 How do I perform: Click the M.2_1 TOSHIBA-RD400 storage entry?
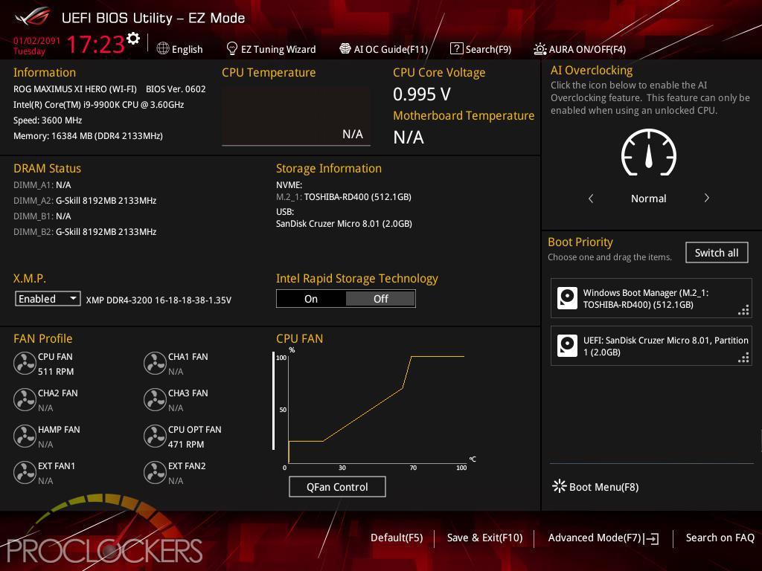click(344, 196)
